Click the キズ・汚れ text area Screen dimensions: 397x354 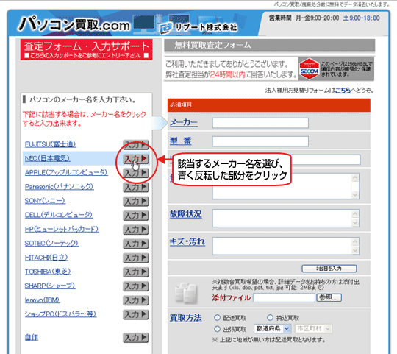(x=285, y=246)
